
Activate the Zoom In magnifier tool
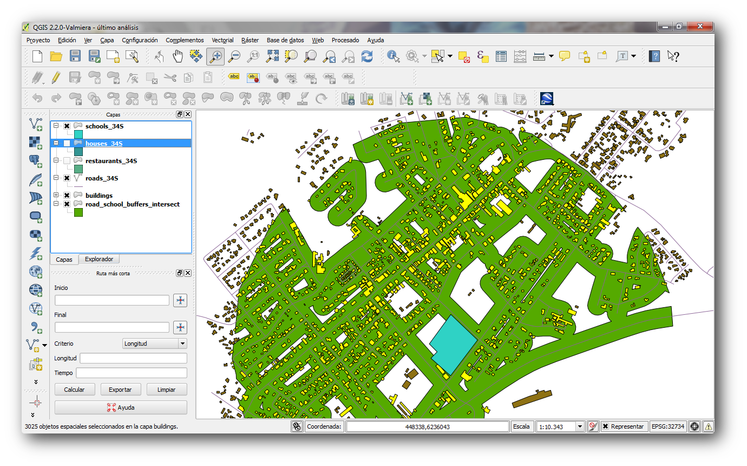(215, 56)
